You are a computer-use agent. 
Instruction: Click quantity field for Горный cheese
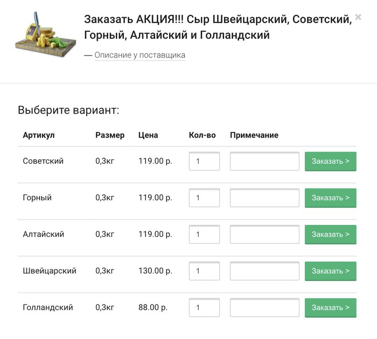204,198
